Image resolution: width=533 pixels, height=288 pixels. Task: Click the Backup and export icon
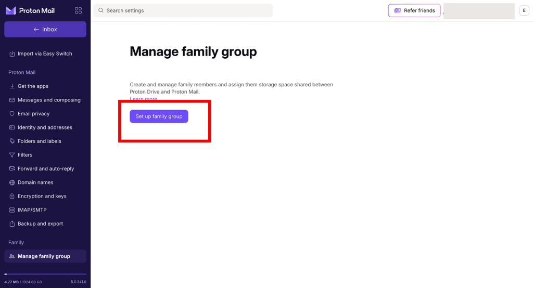pyautogui.click(x=12, y=224)
